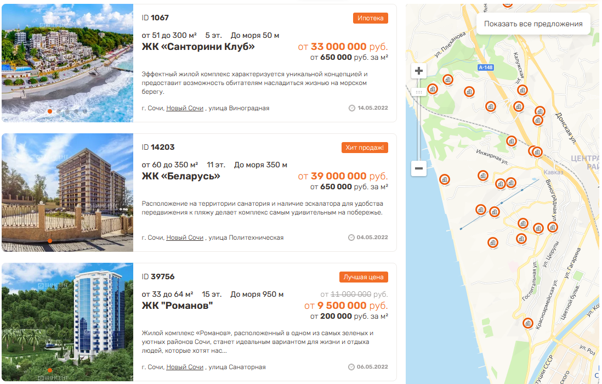The height and width of the screenshot is (384, 602).
Task: Click the grip handle icon on the map's left edge
Action: [x=419, y=91]
